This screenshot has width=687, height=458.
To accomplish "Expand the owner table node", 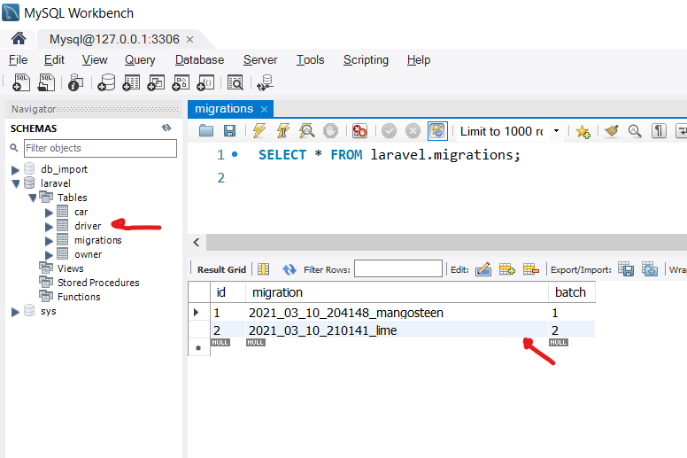I will [x=49, y=255].
